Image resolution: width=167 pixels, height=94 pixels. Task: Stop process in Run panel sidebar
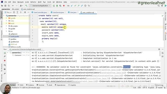coord(5,61)
